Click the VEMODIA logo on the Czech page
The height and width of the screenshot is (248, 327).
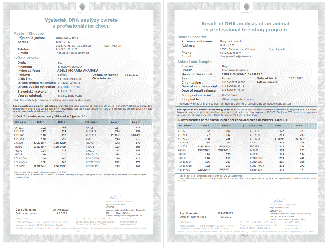point(82,8)
